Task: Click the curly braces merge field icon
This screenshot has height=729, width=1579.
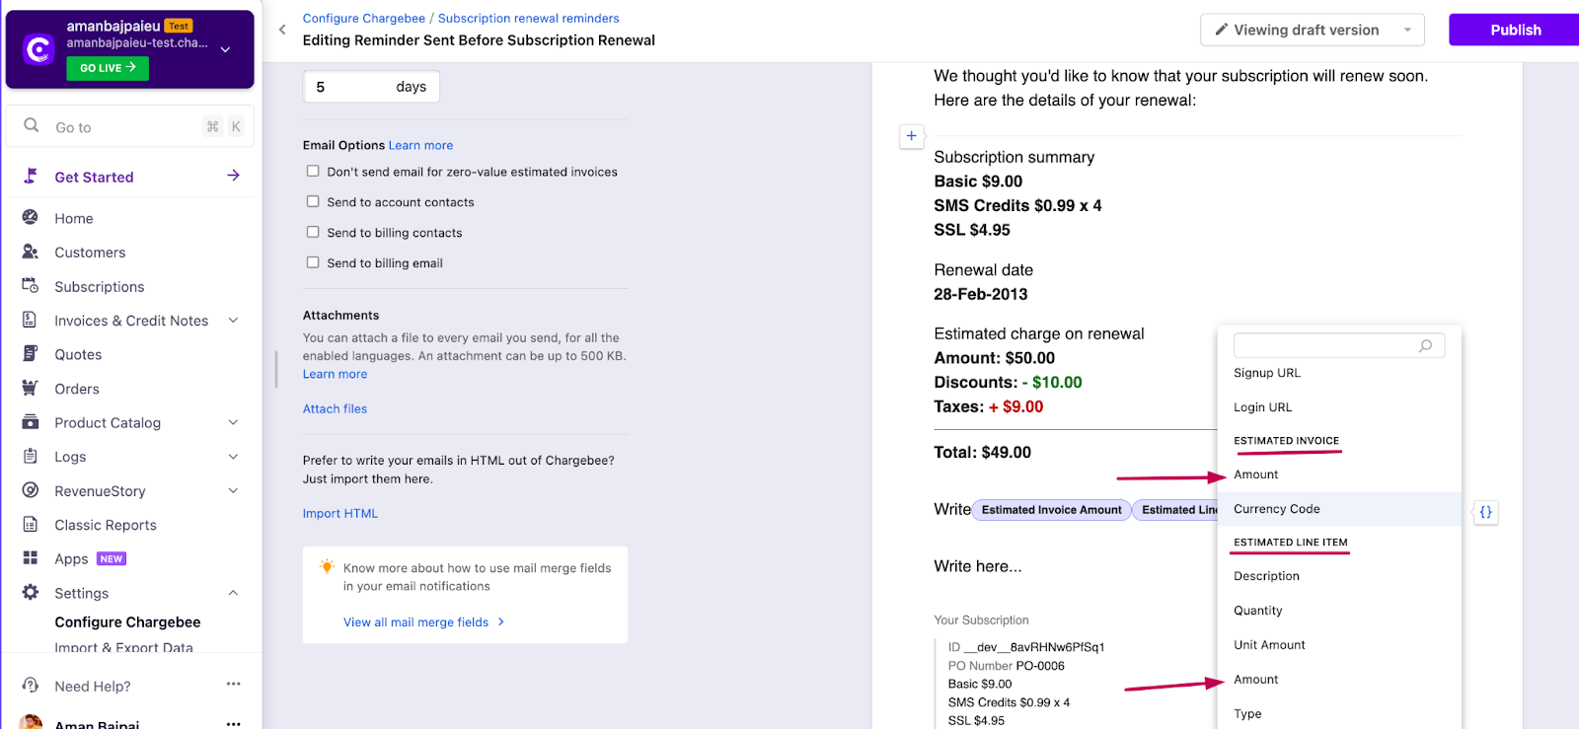Action: [1485, 512]
